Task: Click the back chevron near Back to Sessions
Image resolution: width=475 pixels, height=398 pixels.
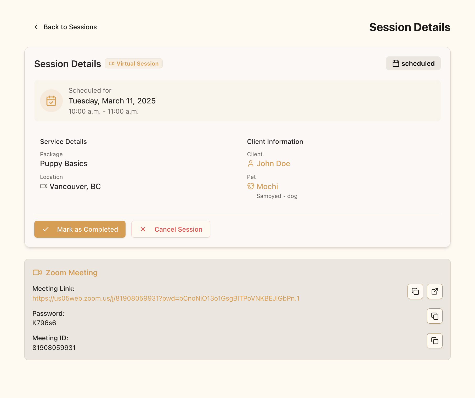Action: (x=36, y=27)
